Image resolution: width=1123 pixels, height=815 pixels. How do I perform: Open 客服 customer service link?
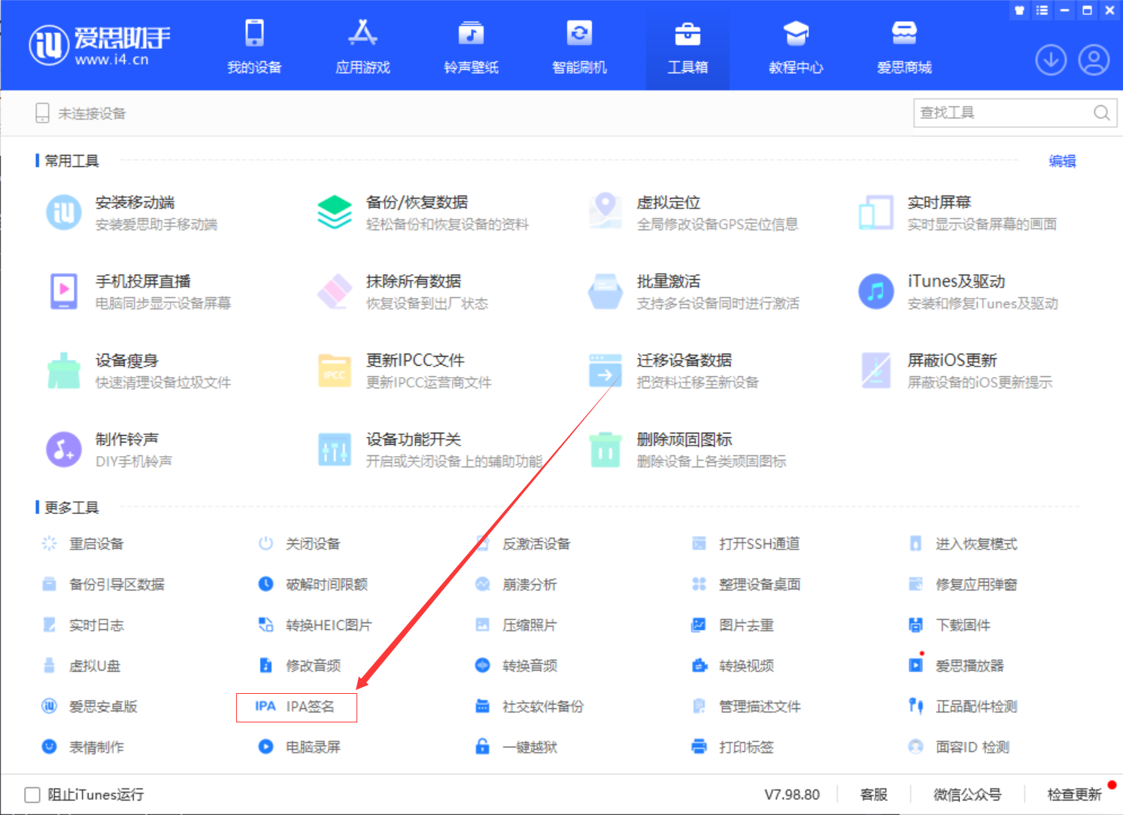click(873, 795)
